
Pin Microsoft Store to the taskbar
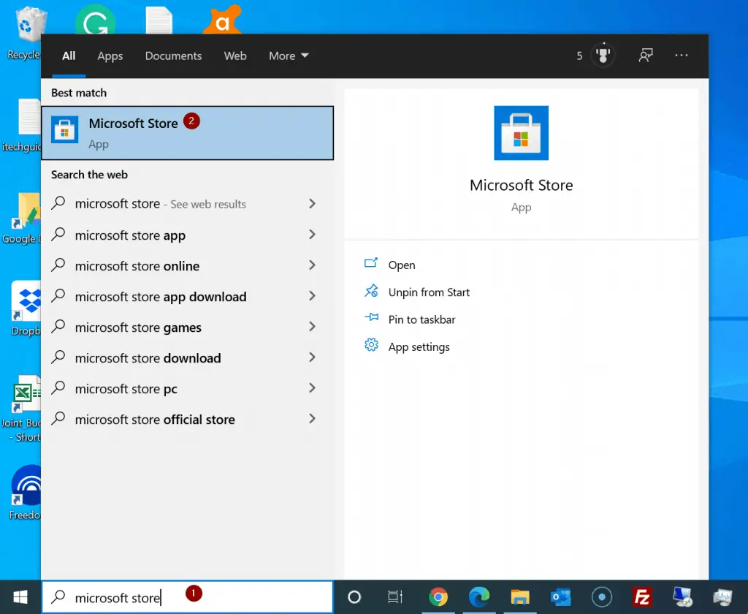[x=421, y=319]
